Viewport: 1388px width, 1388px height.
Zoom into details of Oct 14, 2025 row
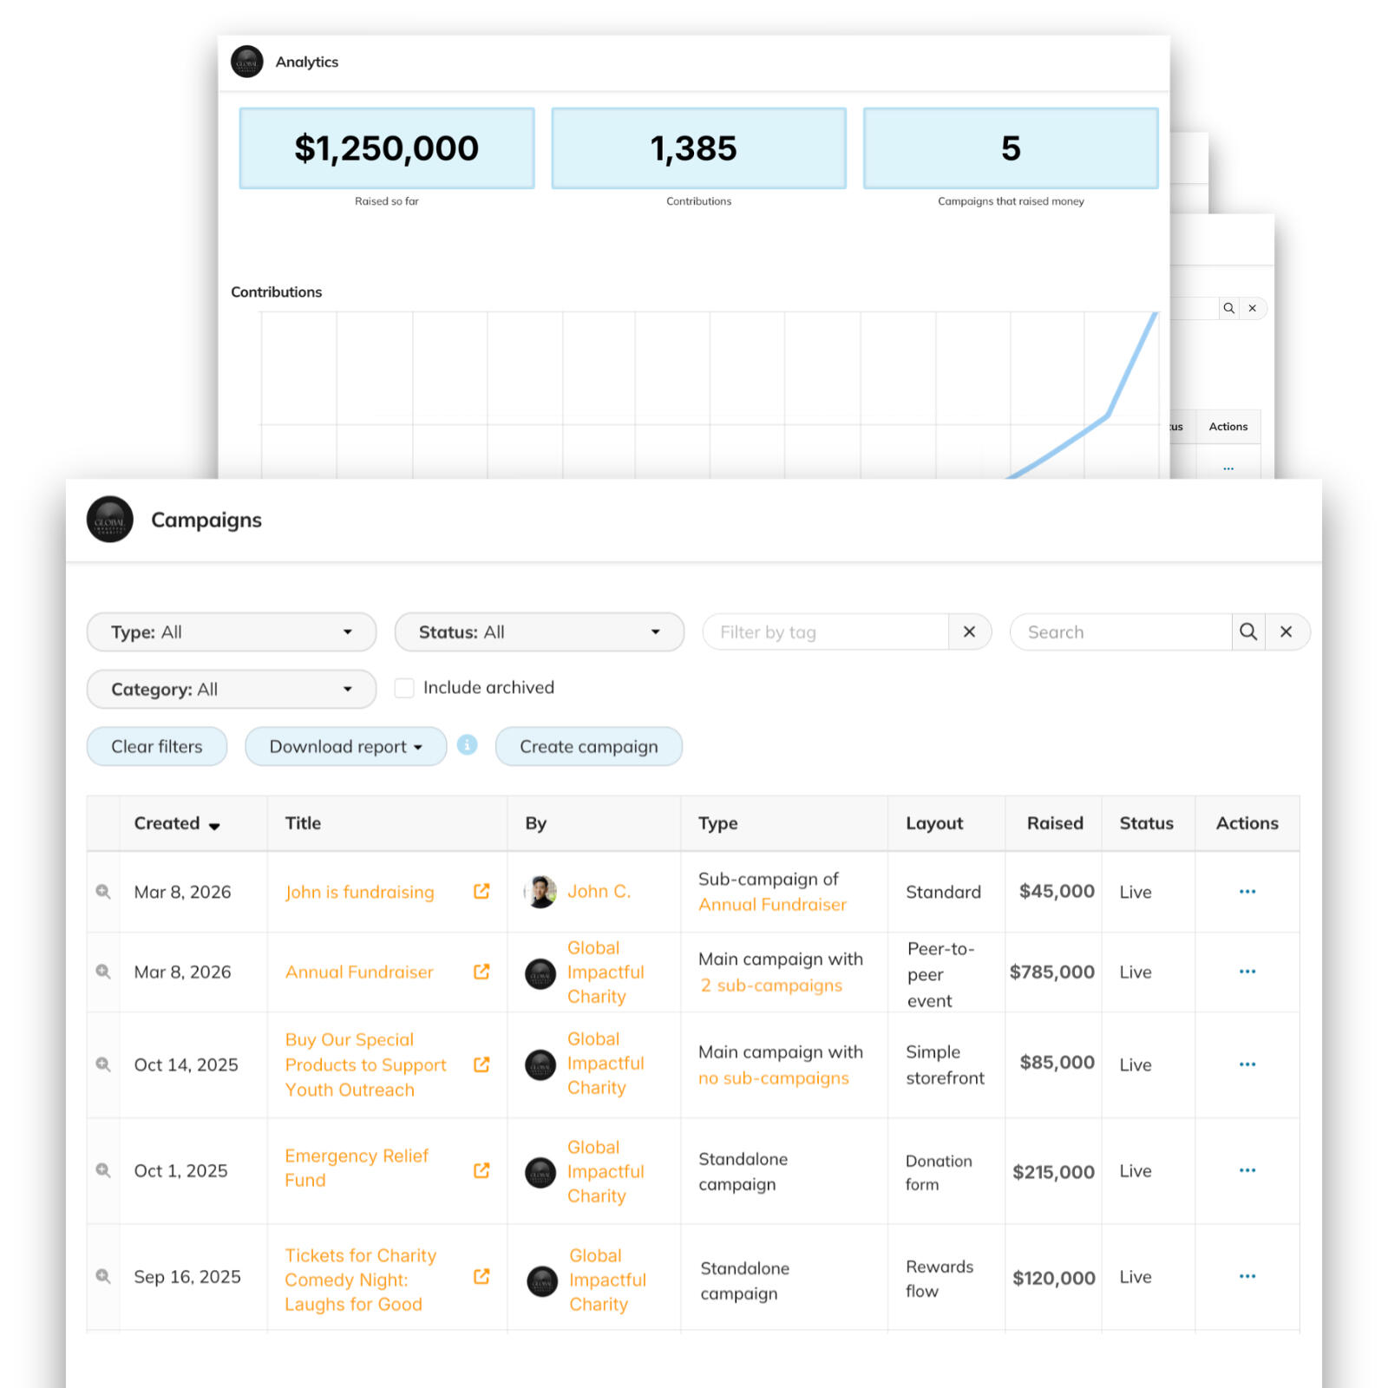point(103,1064)
